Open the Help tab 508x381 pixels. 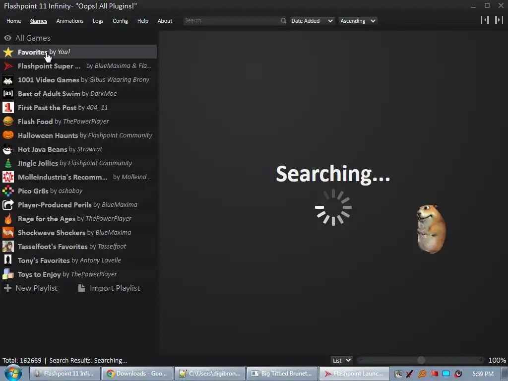click(x=142, y=21)
